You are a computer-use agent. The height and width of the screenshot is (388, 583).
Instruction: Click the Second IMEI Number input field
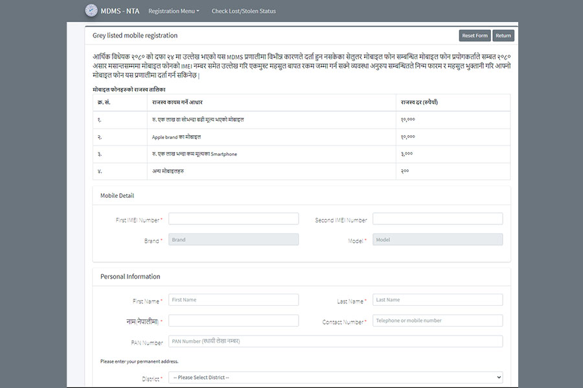(x=437, y=218)
